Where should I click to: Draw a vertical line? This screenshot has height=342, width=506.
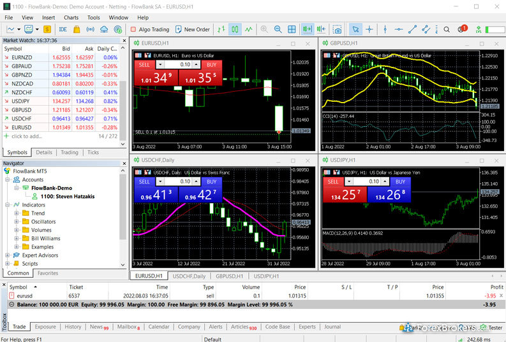coord(385,29)
